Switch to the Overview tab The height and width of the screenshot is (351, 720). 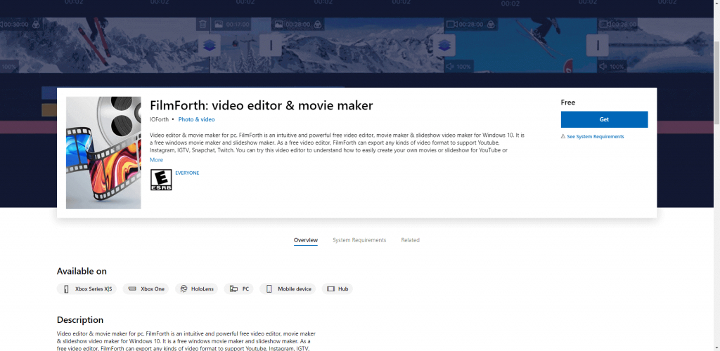(306, 240)
